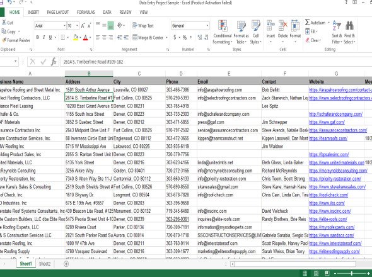372x277 pixels.
Task: Open Cell Styles gallery
Action: [x=255, y=32]
